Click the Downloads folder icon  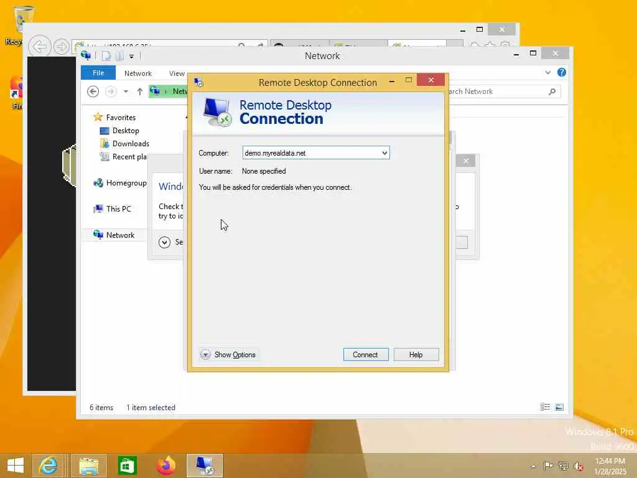(105, 144)
